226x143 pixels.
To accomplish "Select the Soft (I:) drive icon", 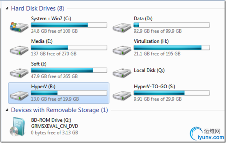I will (19, 73).
